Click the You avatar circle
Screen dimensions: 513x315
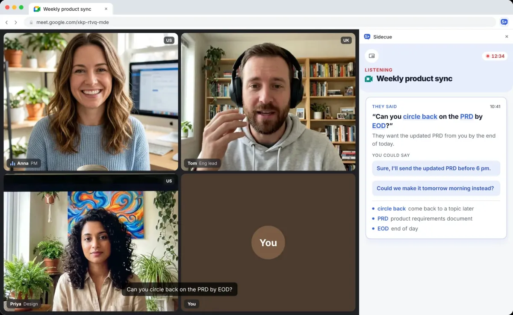click(x=268, y=242)
